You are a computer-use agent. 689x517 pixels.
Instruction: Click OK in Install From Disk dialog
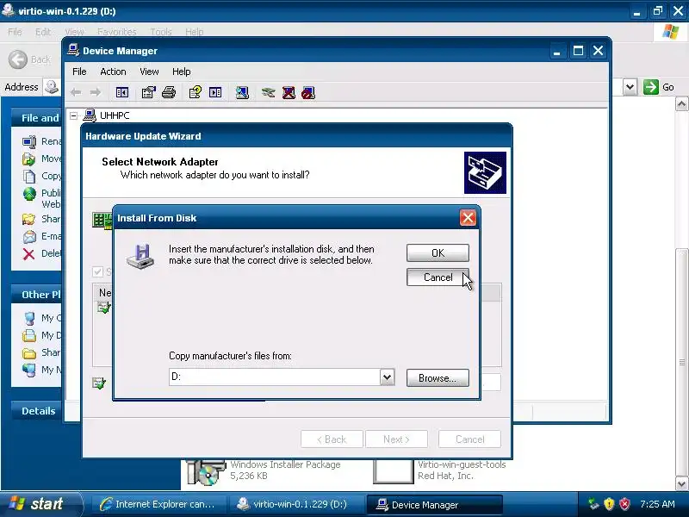pos(438,253)
